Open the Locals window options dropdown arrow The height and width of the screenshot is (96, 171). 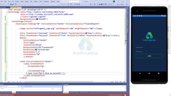point(59,84)
